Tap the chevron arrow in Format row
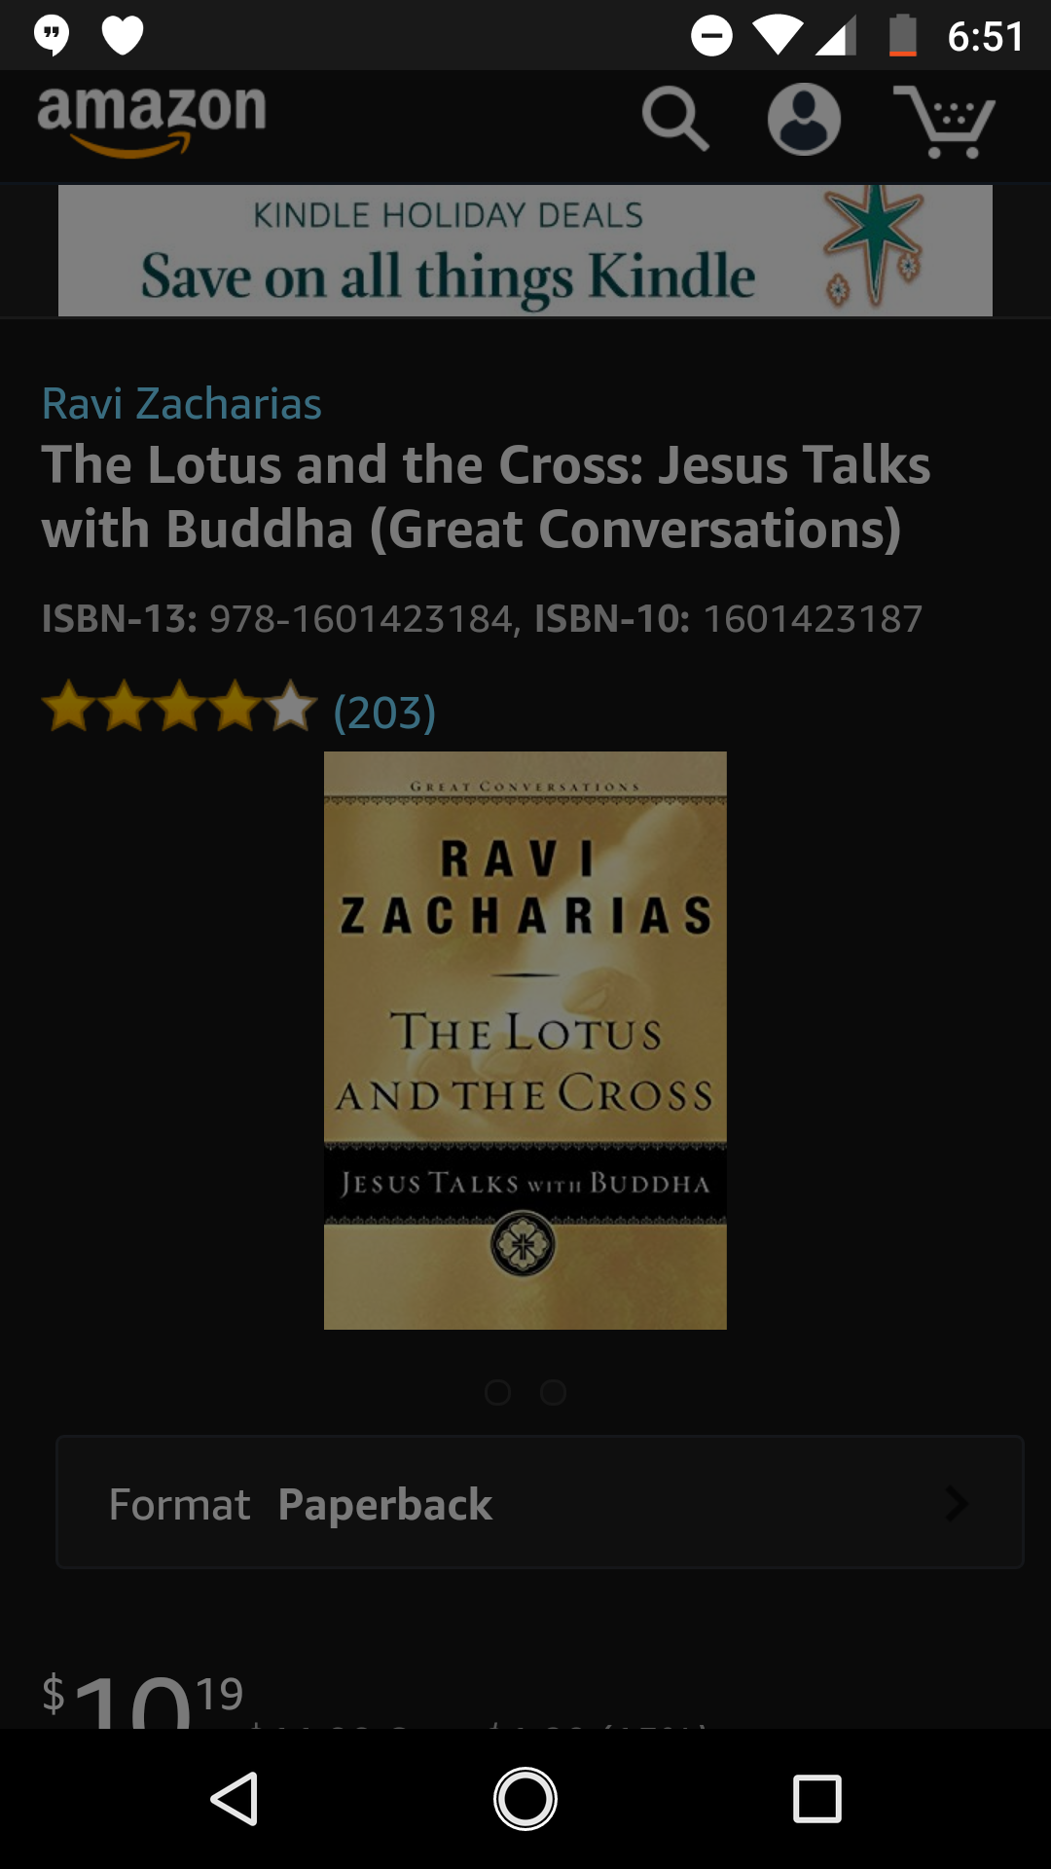 [957, 1504]
